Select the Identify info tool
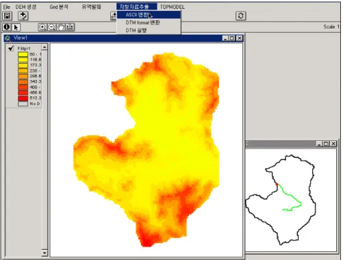This screenshot has height=260, width=343. pyautogui.click(x=7, y=27)
